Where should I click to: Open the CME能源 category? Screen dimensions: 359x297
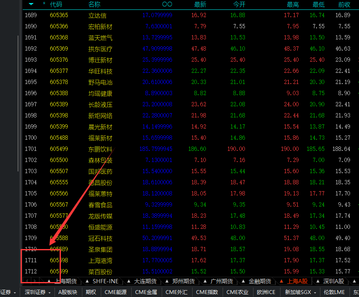(x=116, y=292)
